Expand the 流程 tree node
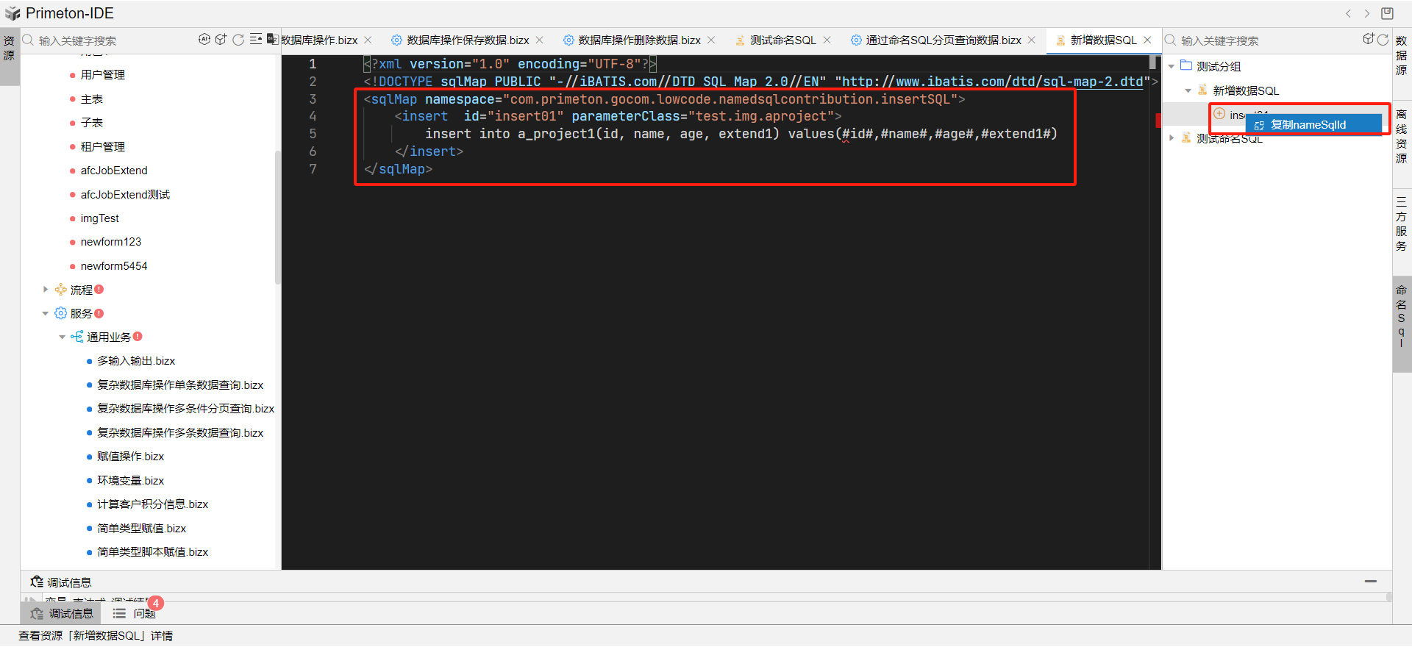The height and width of the screenshot is (647, 1412). coord(46,290)
